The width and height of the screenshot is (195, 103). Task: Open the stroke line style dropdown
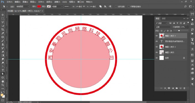(x=67, y=7)
